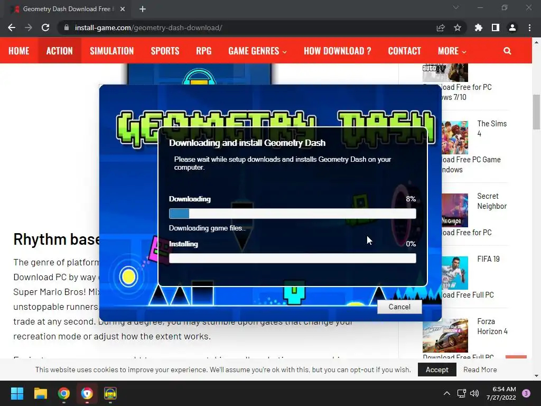Open the volume tray icon
This screenshot has height=406, width=541.
[x=474, y=393]
